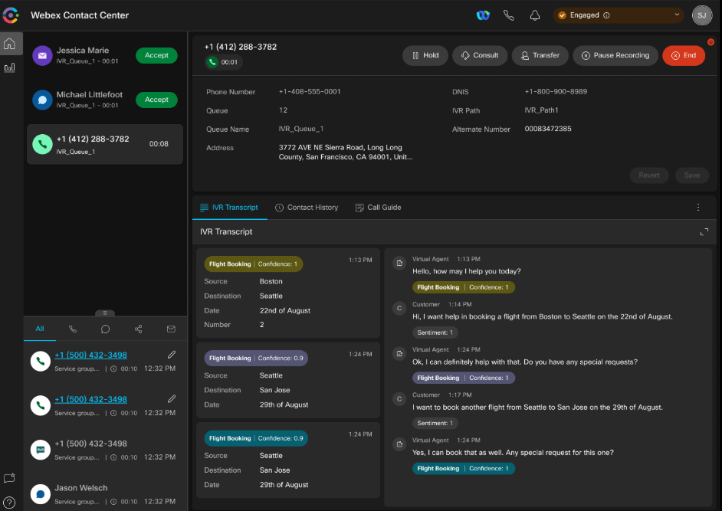This screenshot has height=511, width=722.
Task: Click the red notification badge near End
Action: pos(711,42)
